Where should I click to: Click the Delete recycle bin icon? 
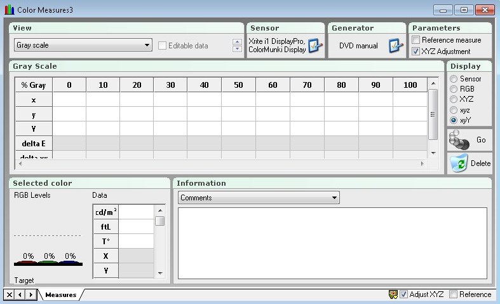(x=459, y=163)
